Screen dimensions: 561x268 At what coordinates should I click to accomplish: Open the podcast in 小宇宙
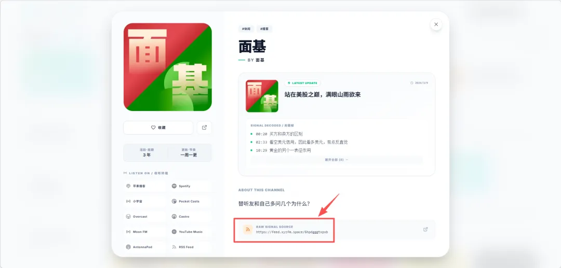coord(145,201)
